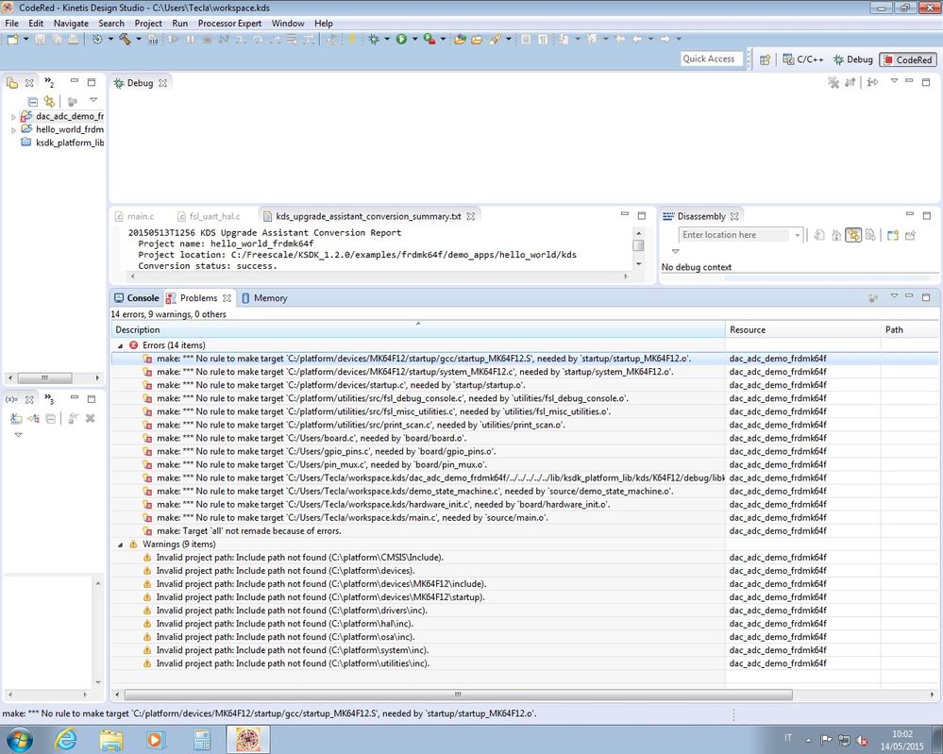Switch to the main.c editor tab
Viewport: 943px width, 754px height.
pyautogui.click(x=134, y=216)
